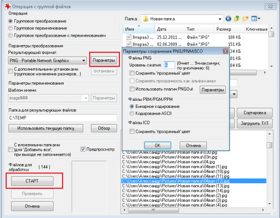Uncheck the 'Предпросмотр' checkbox

point(84,149)
